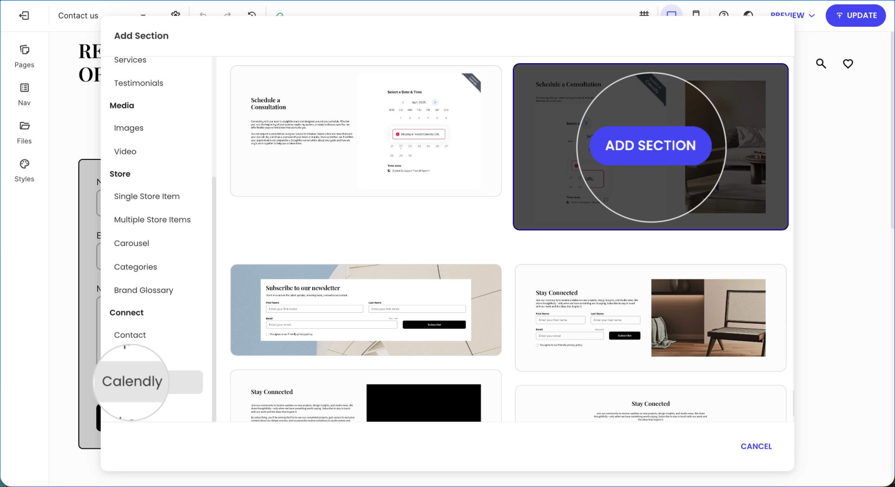Open the PREVIEW dropdown
895x487 pixels.
793,15
